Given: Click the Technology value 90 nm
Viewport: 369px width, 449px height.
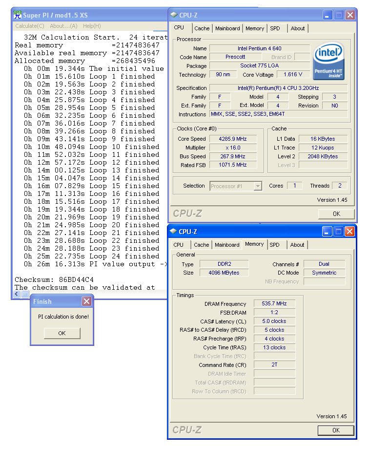Looking at the screenshot, I should (223, 74).
